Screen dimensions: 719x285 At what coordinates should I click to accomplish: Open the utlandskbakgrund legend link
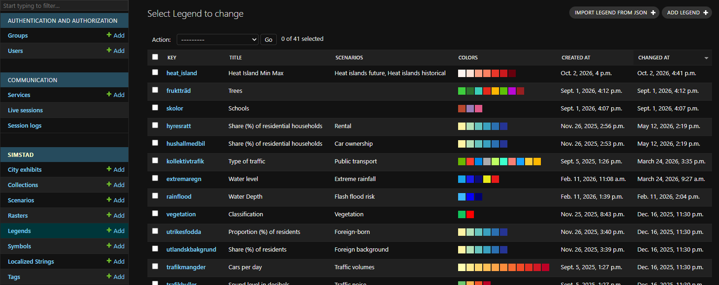pyautogui.click(x=191, y=249)
